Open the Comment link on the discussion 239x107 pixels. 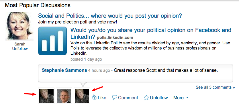[x=128, y=98]
